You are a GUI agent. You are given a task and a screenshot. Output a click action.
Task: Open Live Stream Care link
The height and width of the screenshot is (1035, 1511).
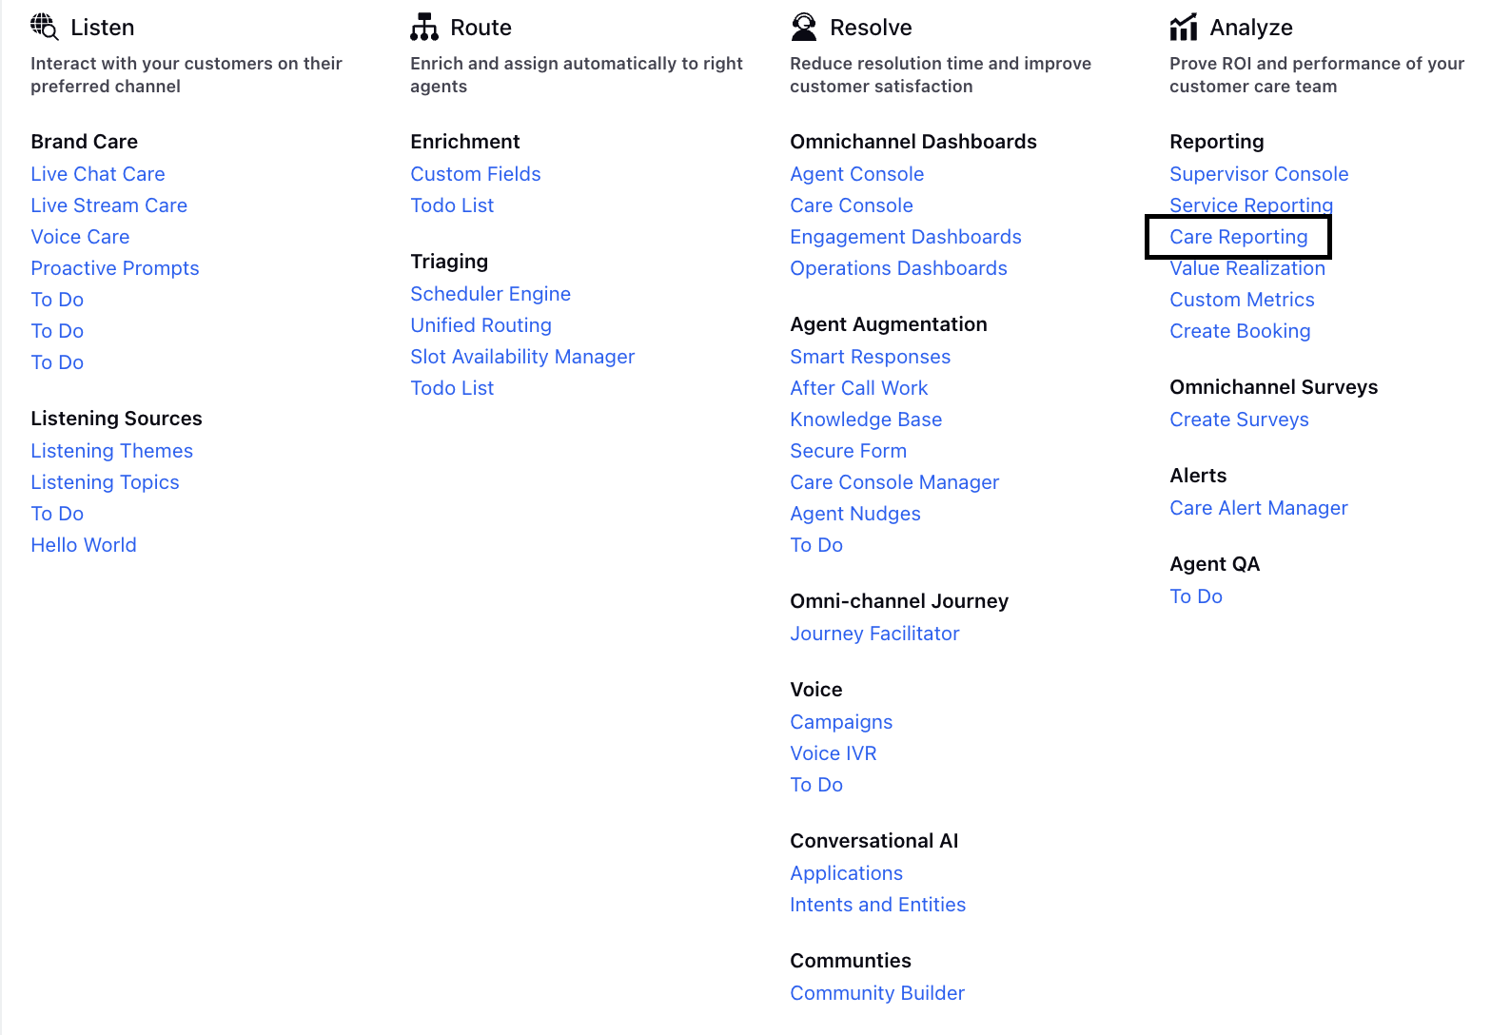(108, 205)
